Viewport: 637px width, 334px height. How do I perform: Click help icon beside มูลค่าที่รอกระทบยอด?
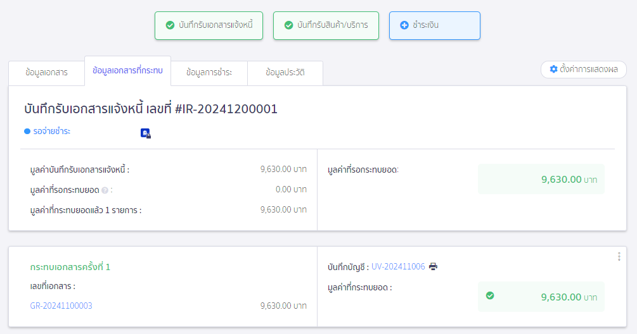pos(105,190)
